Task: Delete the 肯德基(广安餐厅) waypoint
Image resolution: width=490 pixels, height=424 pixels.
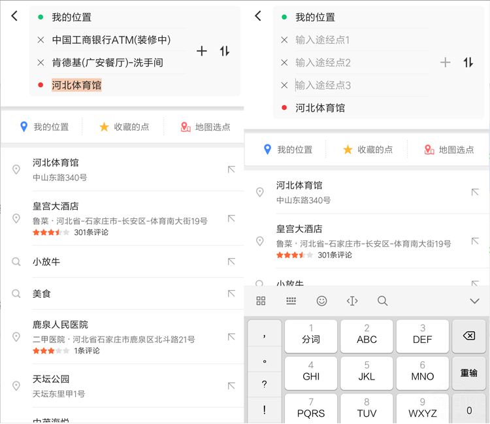Action: pos(41,63)
